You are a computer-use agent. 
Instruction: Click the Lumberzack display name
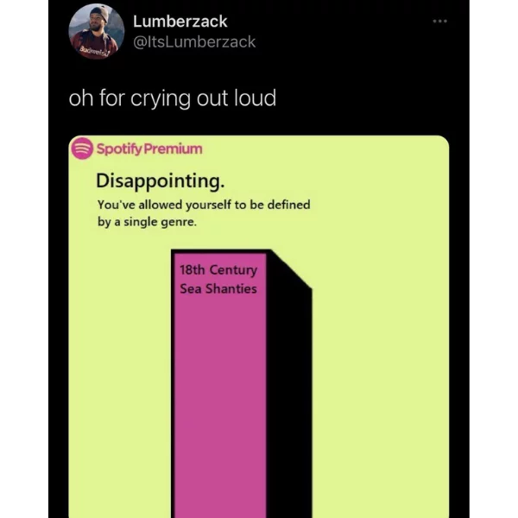(180, 22)
